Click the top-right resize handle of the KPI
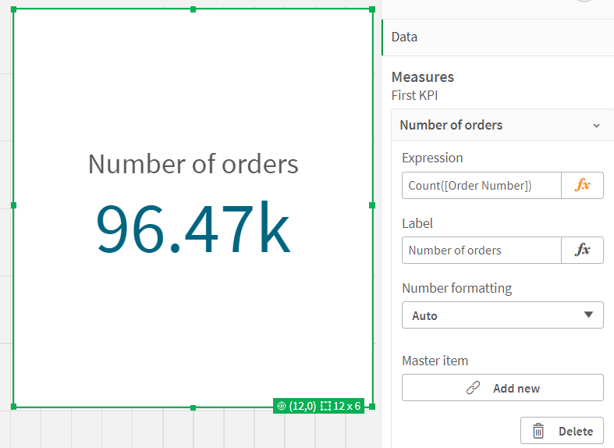This screenshot has width=614, height=448. [372, 9]
